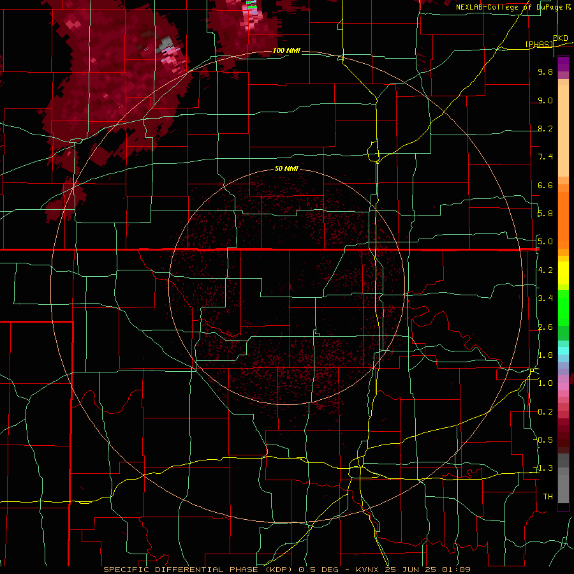Click the "[PHAS]" legend header

pos(539,44)
